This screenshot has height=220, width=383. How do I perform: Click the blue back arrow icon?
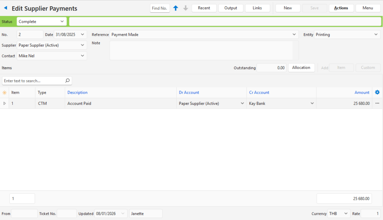tap(6, 8)
